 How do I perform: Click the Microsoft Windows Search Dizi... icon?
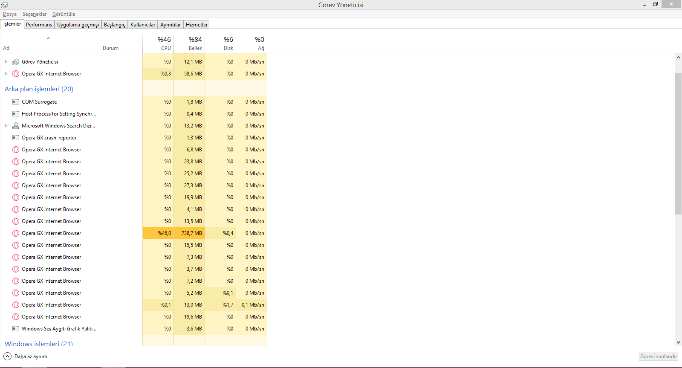(x=16, y=126)
